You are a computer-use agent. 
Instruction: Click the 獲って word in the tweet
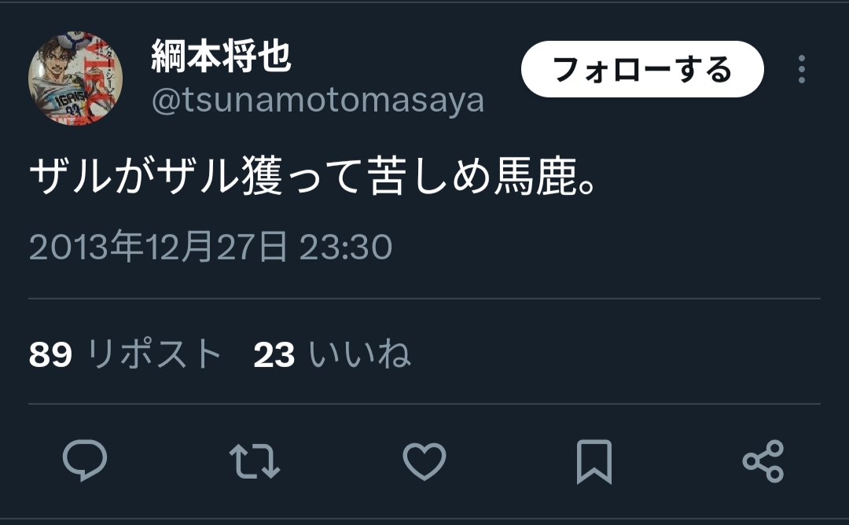303,176
